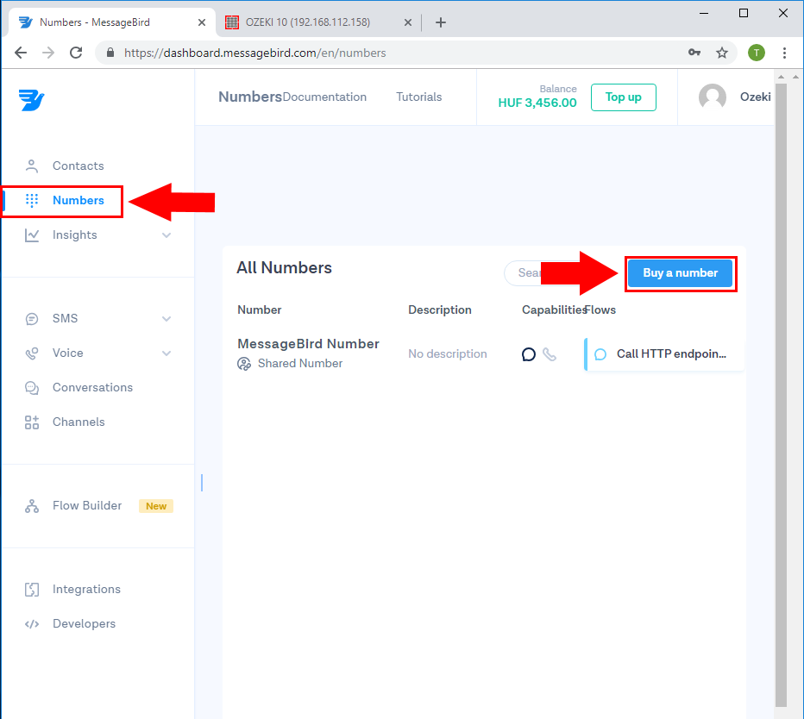Open the Conversations chat icon
Screen dimensions: 804x719
pyautogui.click(x=32, y=388)
